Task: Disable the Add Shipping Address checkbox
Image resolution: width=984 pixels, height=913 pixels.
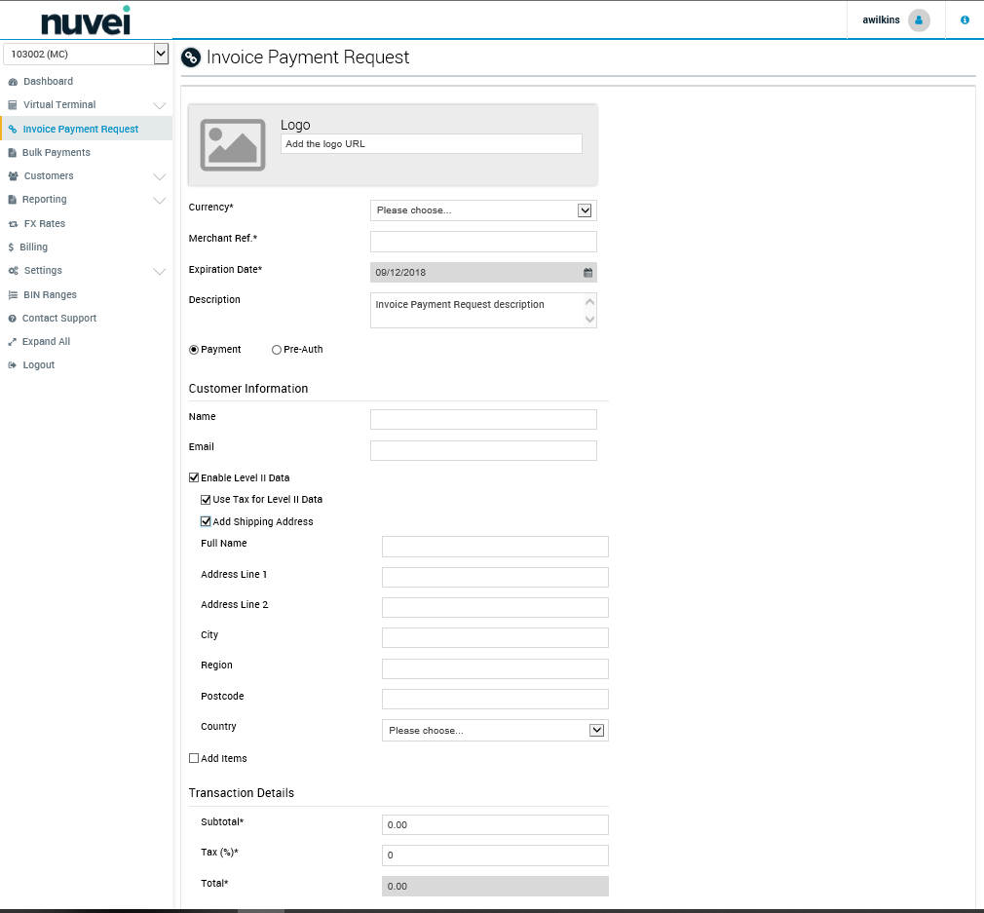Action: click(205, 521)
